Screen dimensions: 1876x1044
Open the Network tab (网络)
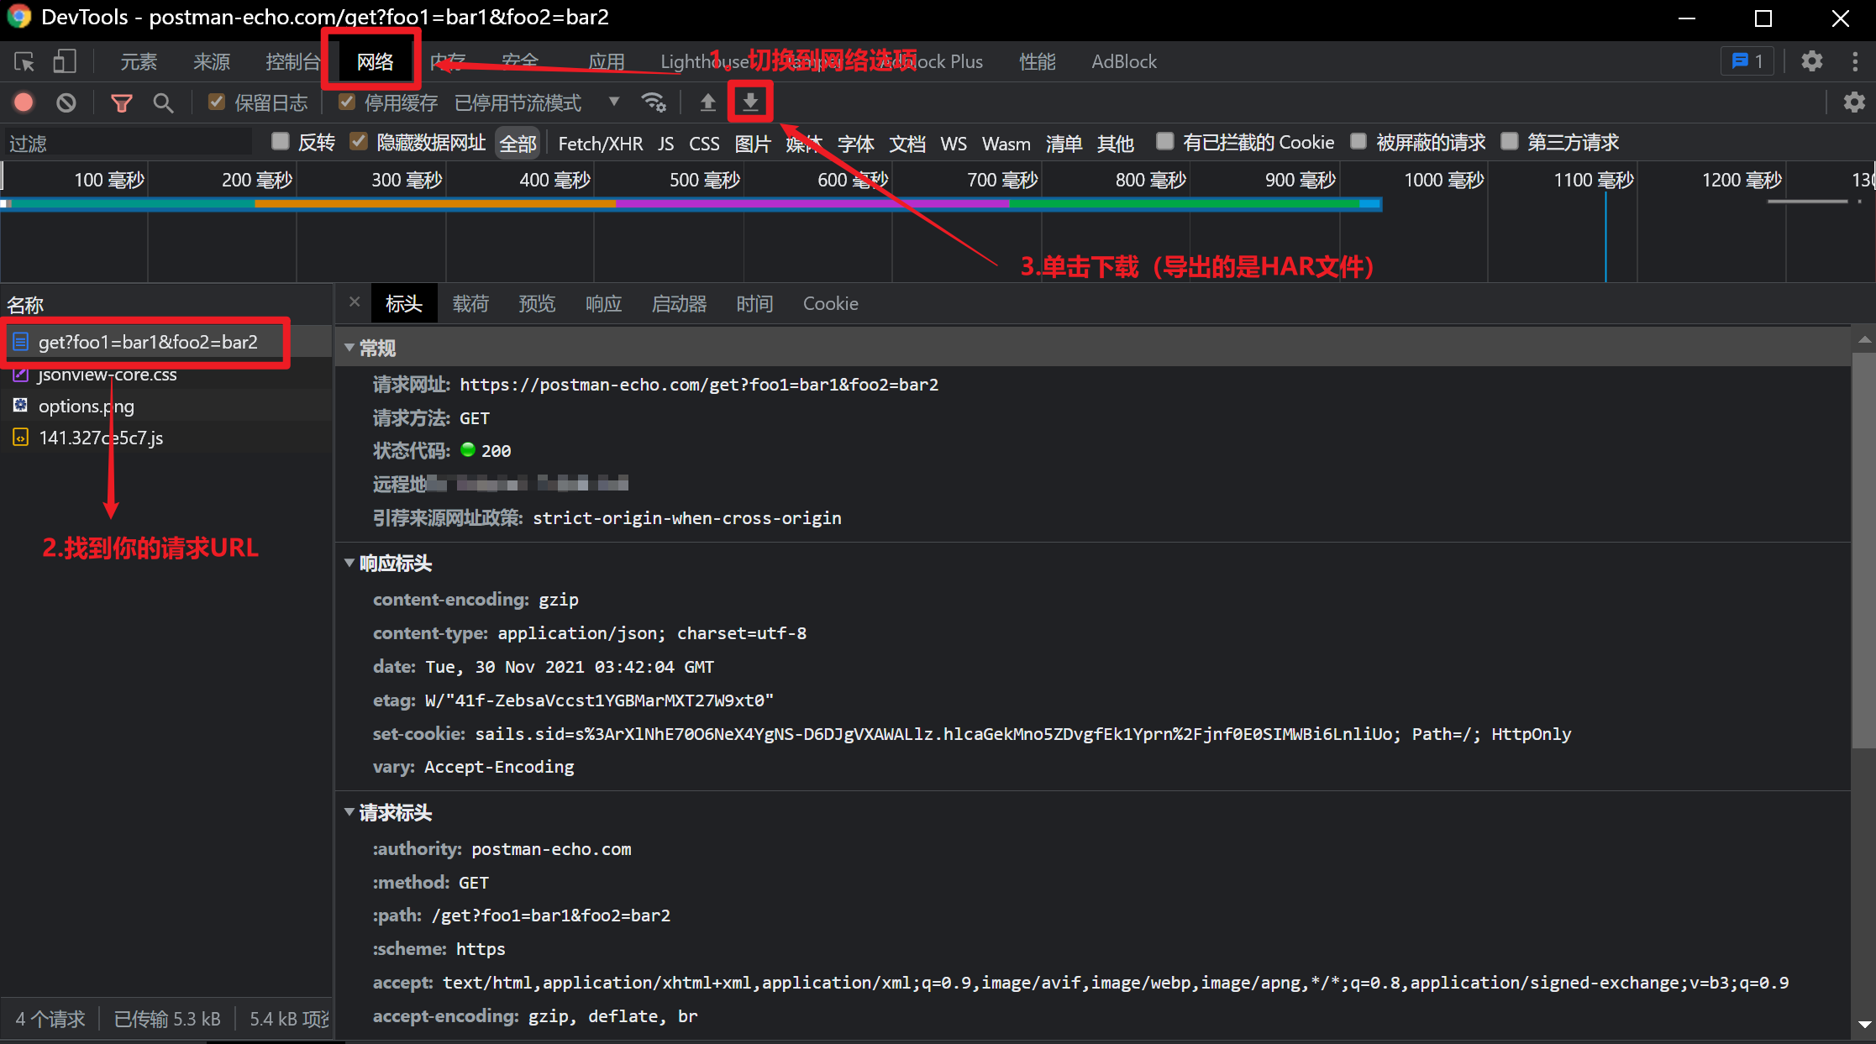[375, 61]
